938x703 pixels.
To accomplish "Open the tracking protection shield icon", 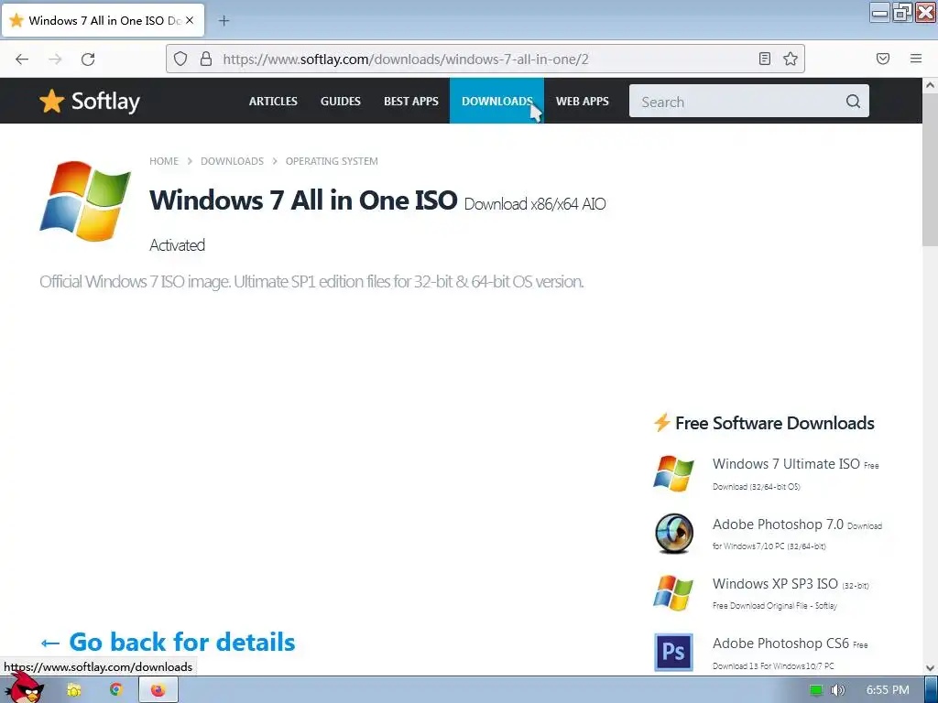I will (x=180, y=59).
